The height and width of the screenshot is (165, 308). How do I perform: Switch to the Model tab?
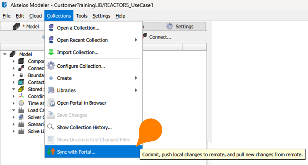pyautogui.click(x=23, y=26)
